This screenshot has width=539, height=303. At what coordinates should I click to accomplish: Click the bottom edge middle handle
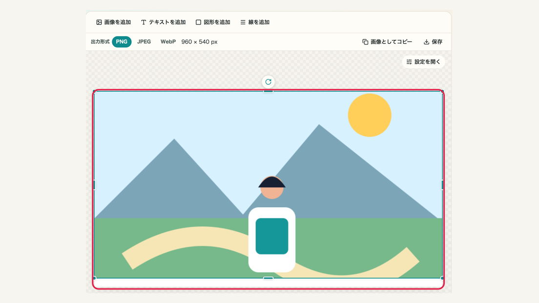coord(268,278)
